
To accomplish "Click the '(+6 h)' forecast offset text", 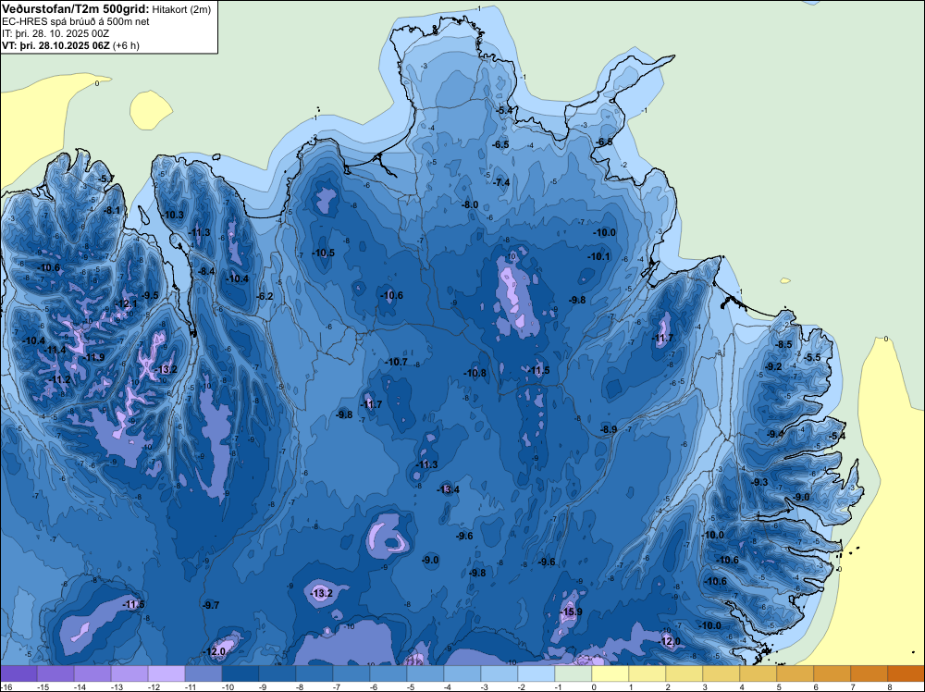I will coord(126,45).
